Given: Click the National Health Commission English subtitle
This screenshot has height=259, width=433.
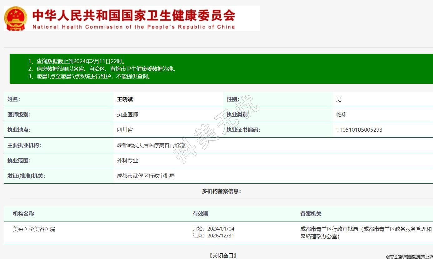Looking at the screenshot, I should (134, 27).
